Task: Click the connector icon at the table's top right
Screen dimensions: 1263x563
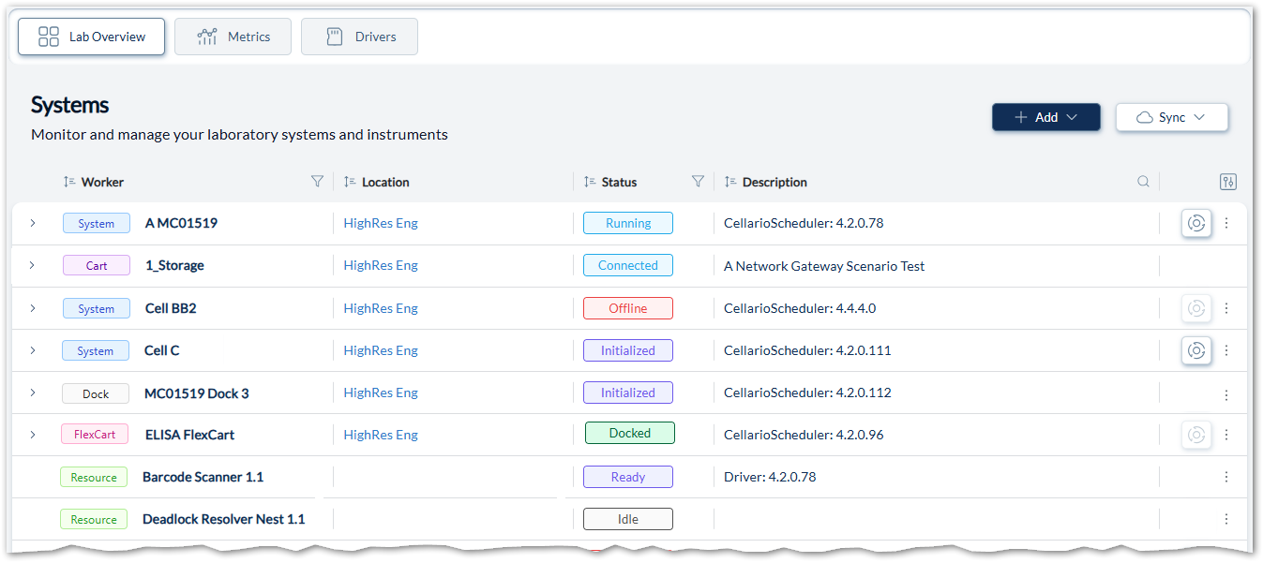Action: click(x=1228, y=181)
